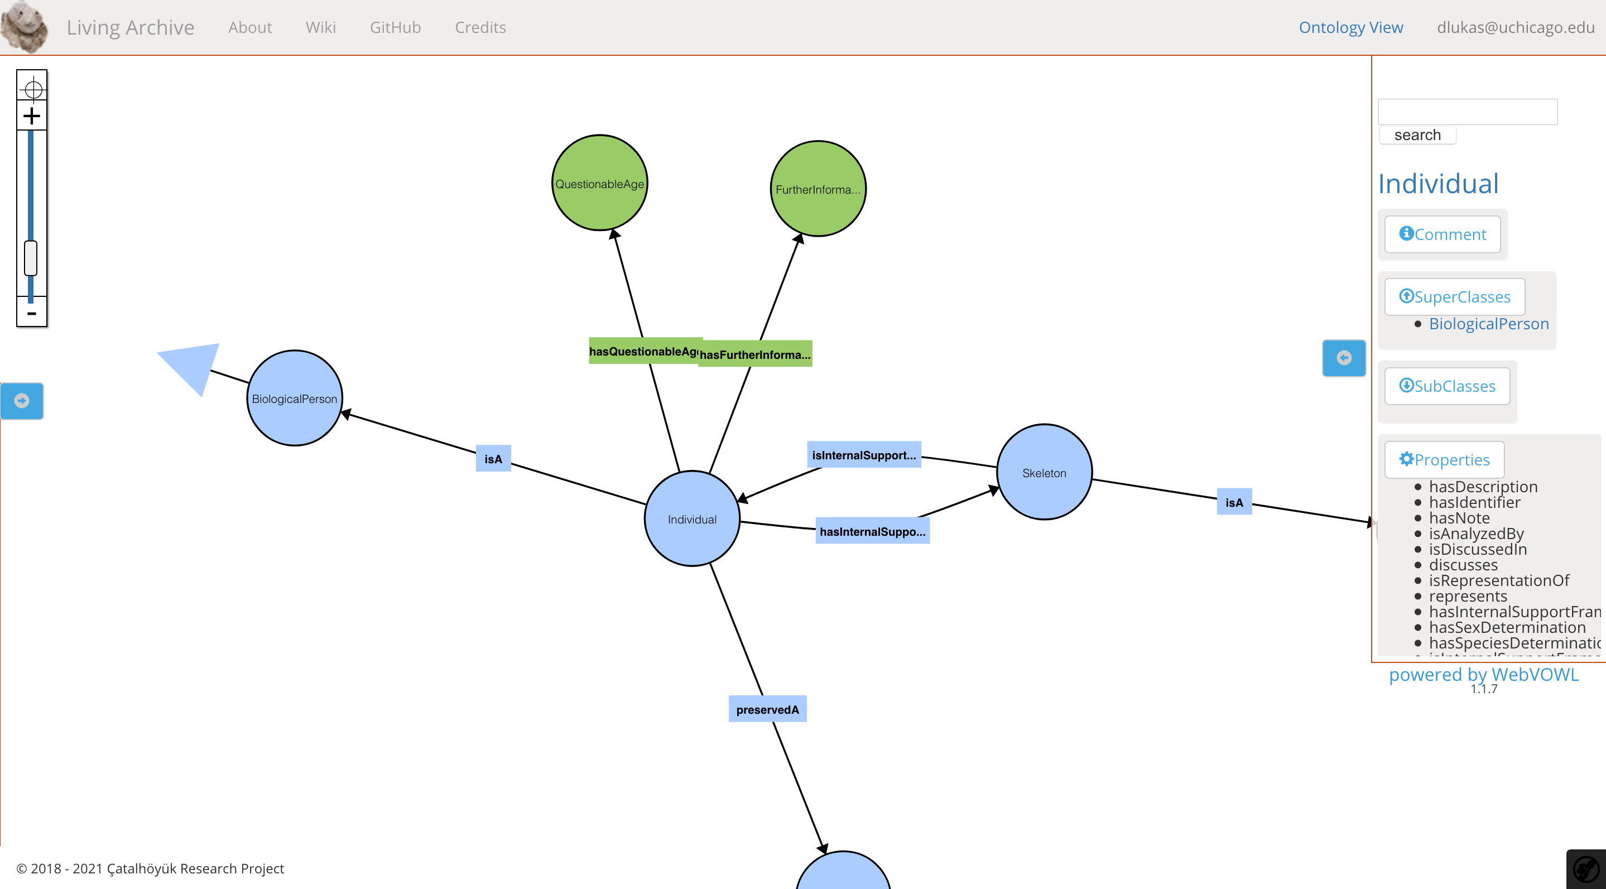
Task: Select the Individual node in graph
Action: pyautogui.click(x=692, y=518)
